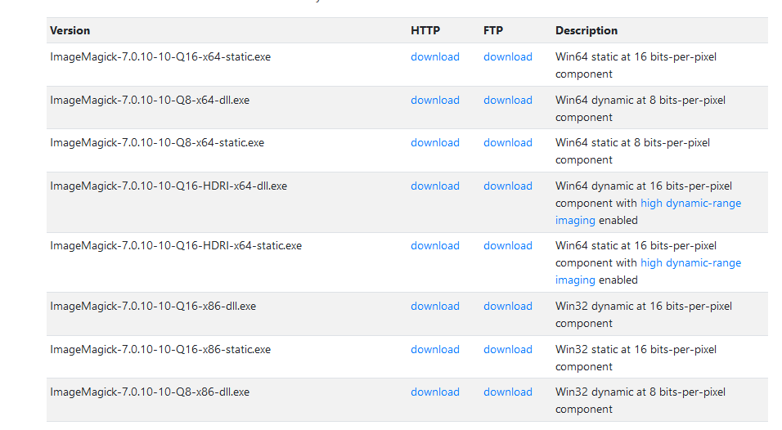The image size is (782, 430).
Task: Click HTTP download for Q8-x64-static.exe
Action: pyautogui.click(x=435, y=143)
